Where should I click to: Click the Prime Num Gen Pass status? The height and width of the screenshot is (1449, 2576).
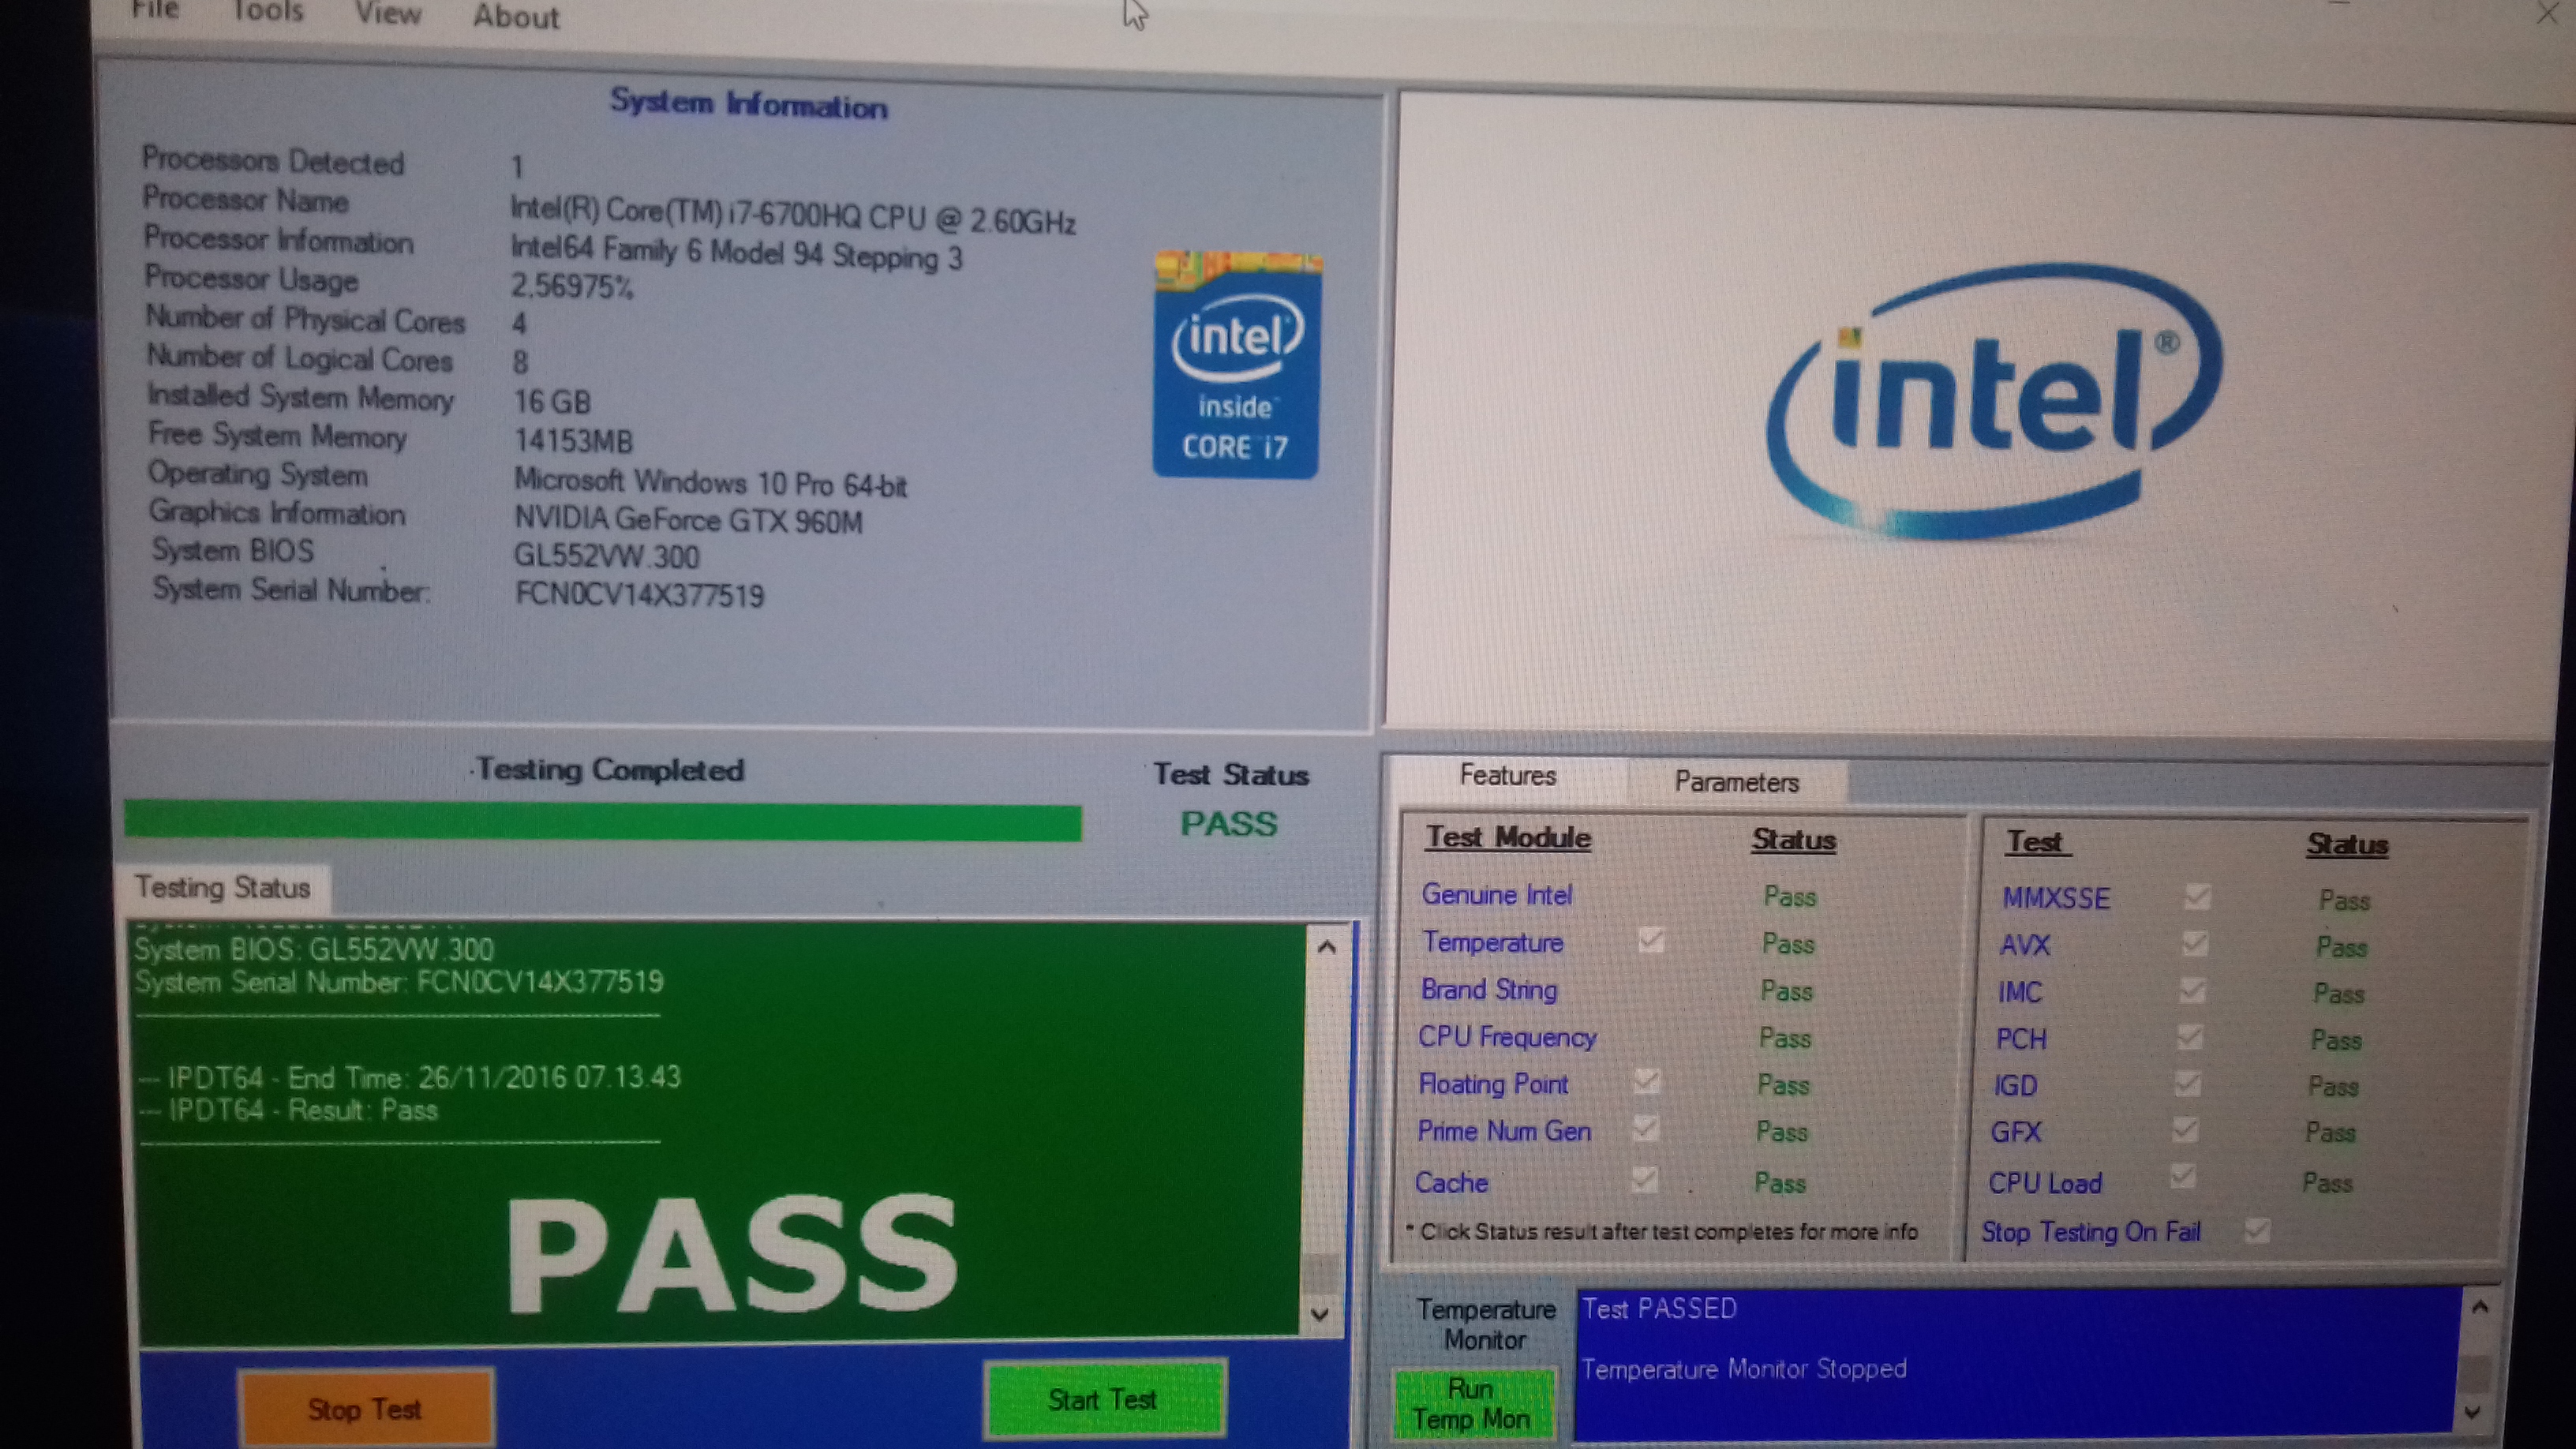1782,1132
